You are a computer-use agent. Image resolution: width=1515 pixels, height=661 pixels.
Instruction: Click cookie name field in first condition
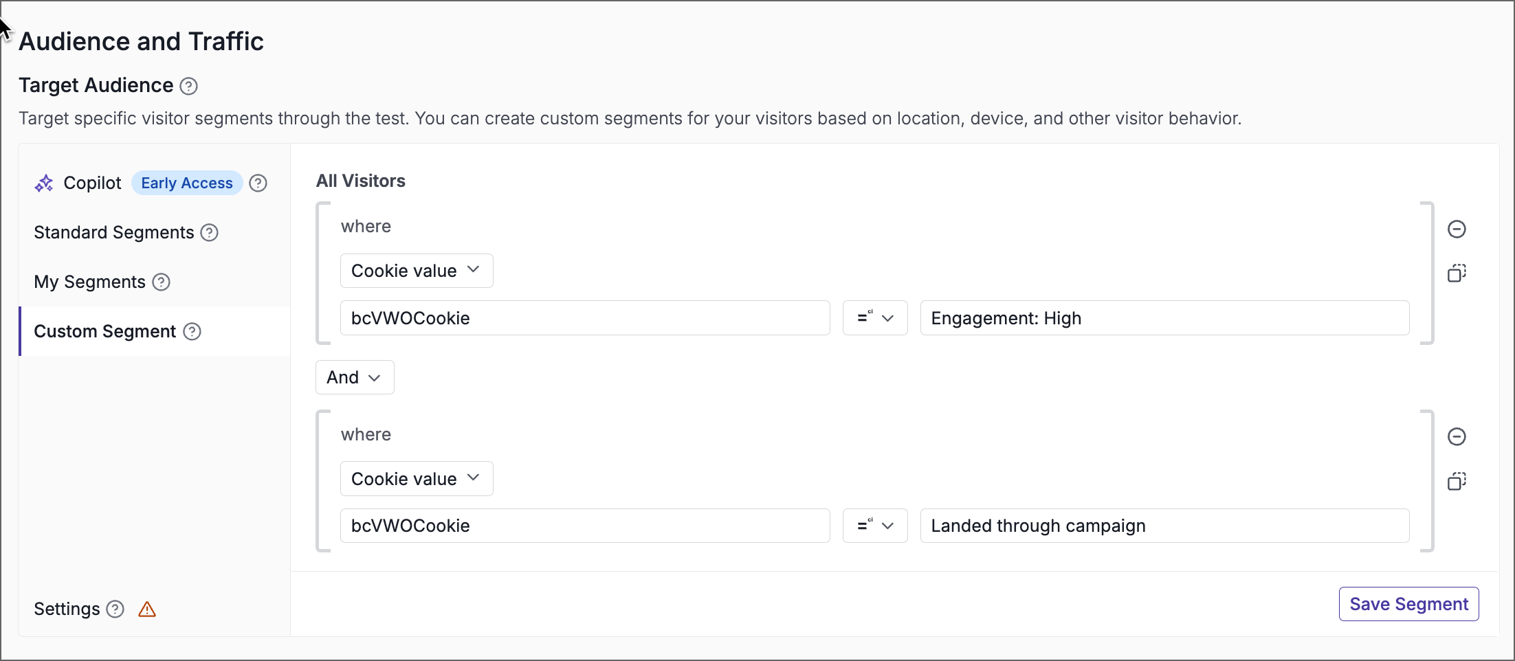(585, 318)
